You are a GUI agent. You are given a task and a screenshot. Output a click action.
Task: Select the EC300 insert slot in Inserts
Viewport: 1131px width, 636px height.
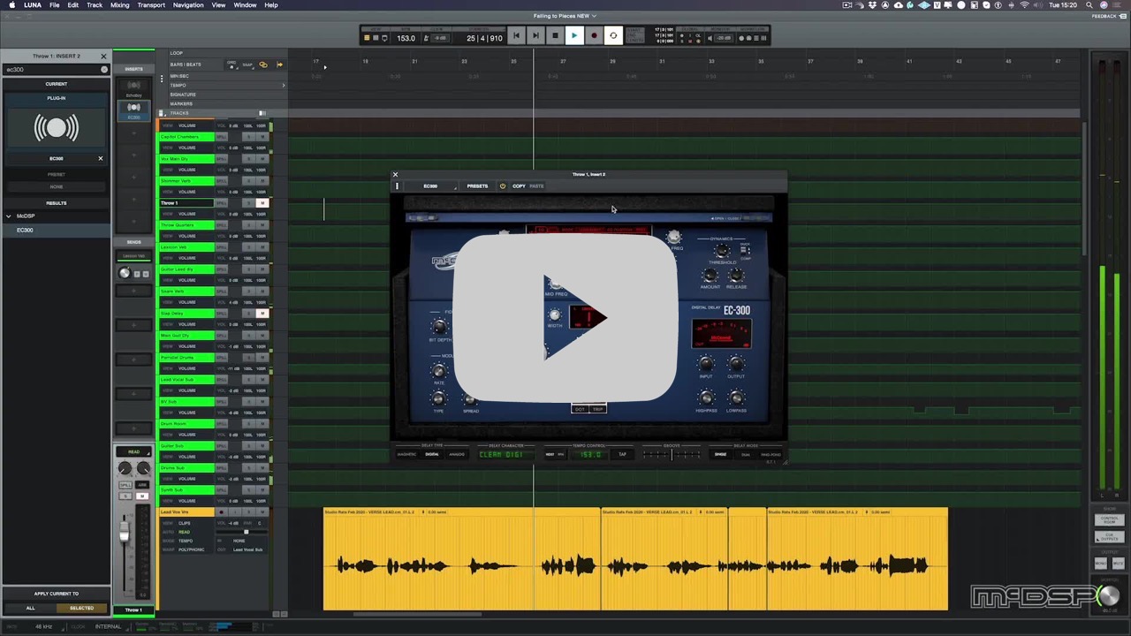[x=133, y=110]
